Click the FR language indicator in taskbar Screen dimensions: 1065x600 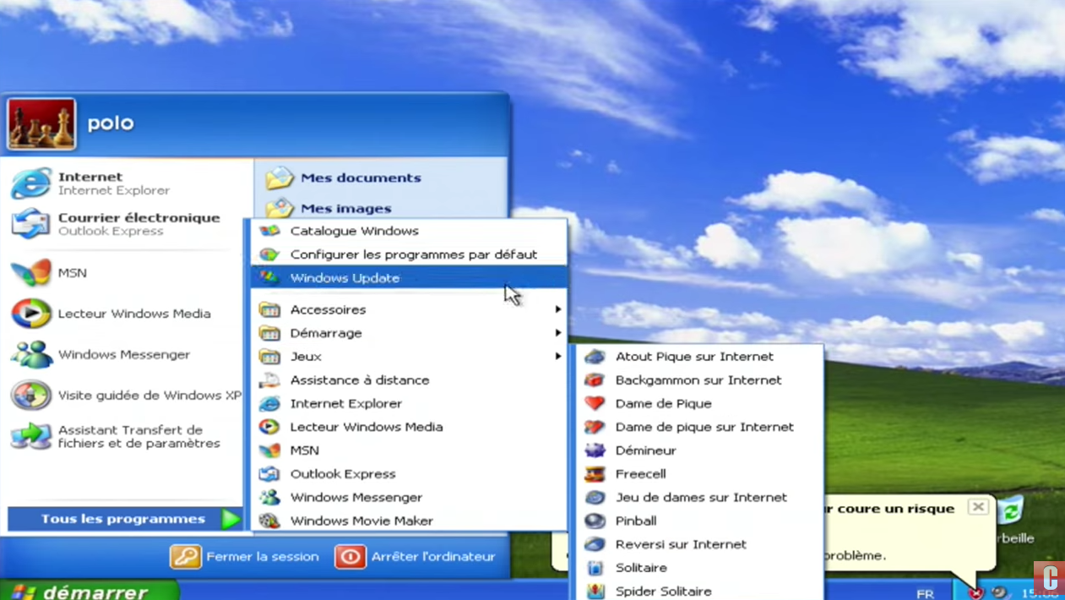coord(926,593)
